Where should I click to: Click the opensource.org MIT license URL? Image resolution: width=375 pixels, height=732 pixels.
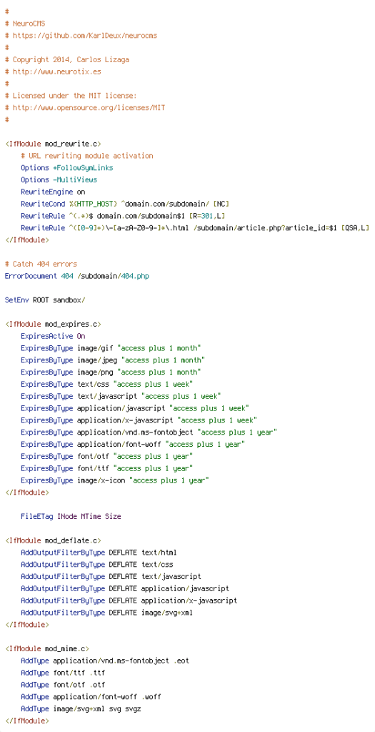[x=85, y=107]
